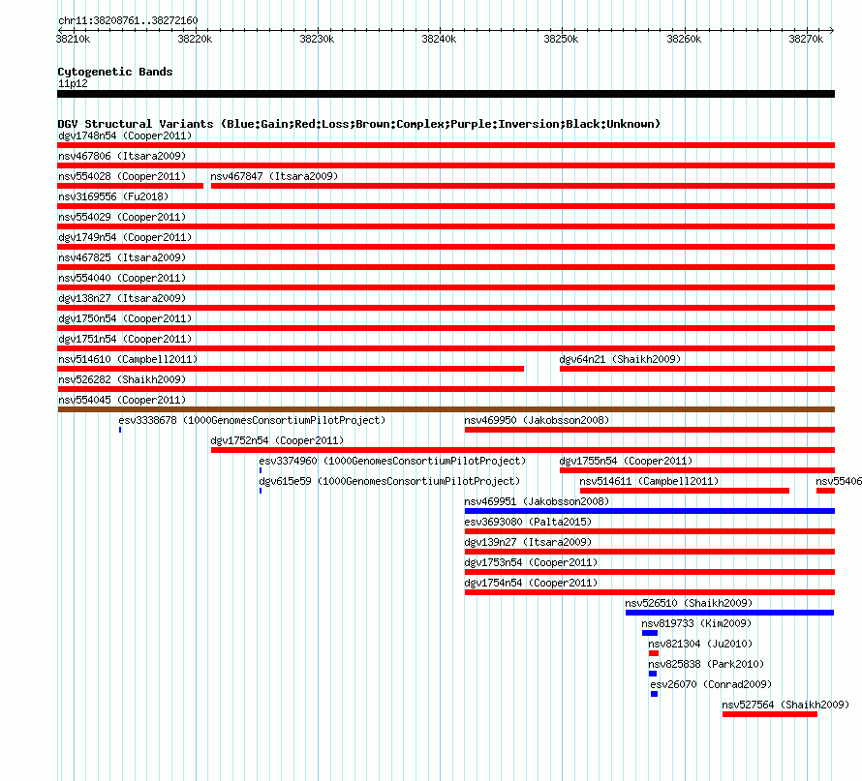Select dgv1754n54 (Cooper2011) label
The image size is (862, 781).
tap(531, 583)
